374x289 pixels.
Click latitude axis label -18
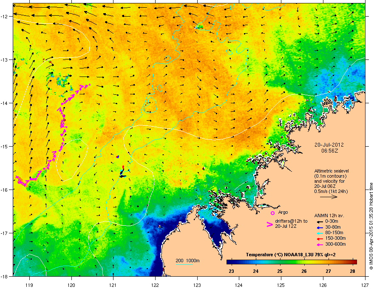coord(5,276)
